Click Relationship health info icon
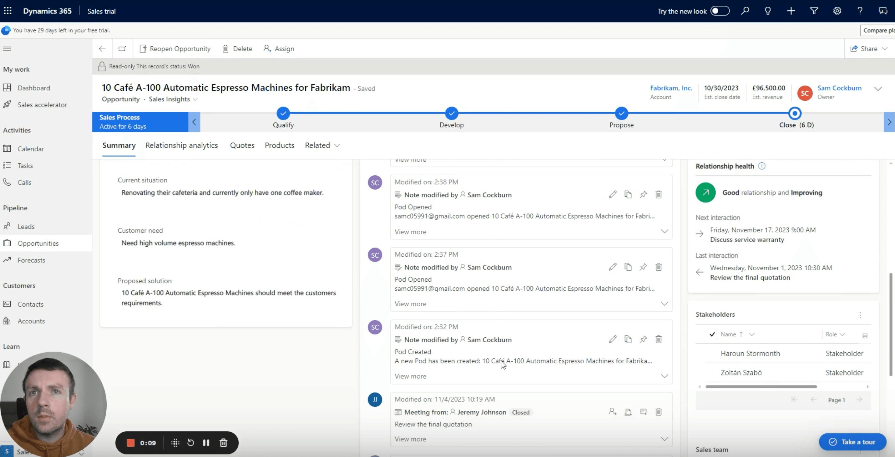The image size is (895, 457). [762, 166]
